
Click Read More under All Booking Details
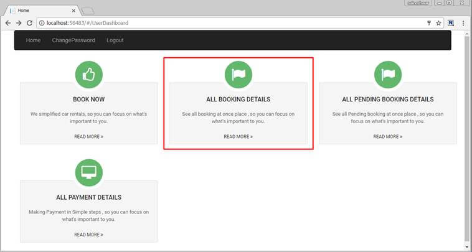pyautogui.click(x=238, y=136)
